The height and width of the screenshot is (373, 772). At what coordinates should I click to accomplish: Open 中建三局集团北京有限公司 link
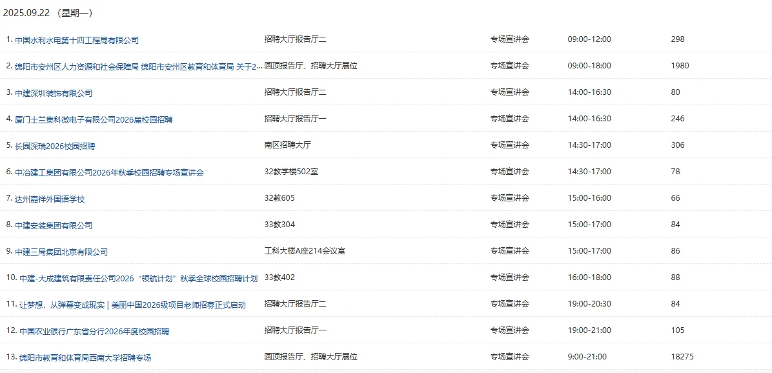[x=61, y=253]
